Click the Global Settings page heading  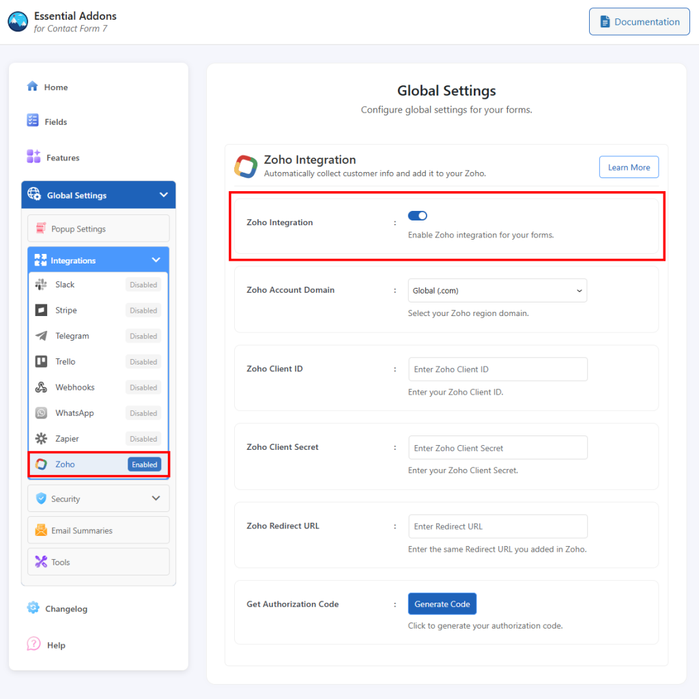pyautogui.click(x=446, y=91)
